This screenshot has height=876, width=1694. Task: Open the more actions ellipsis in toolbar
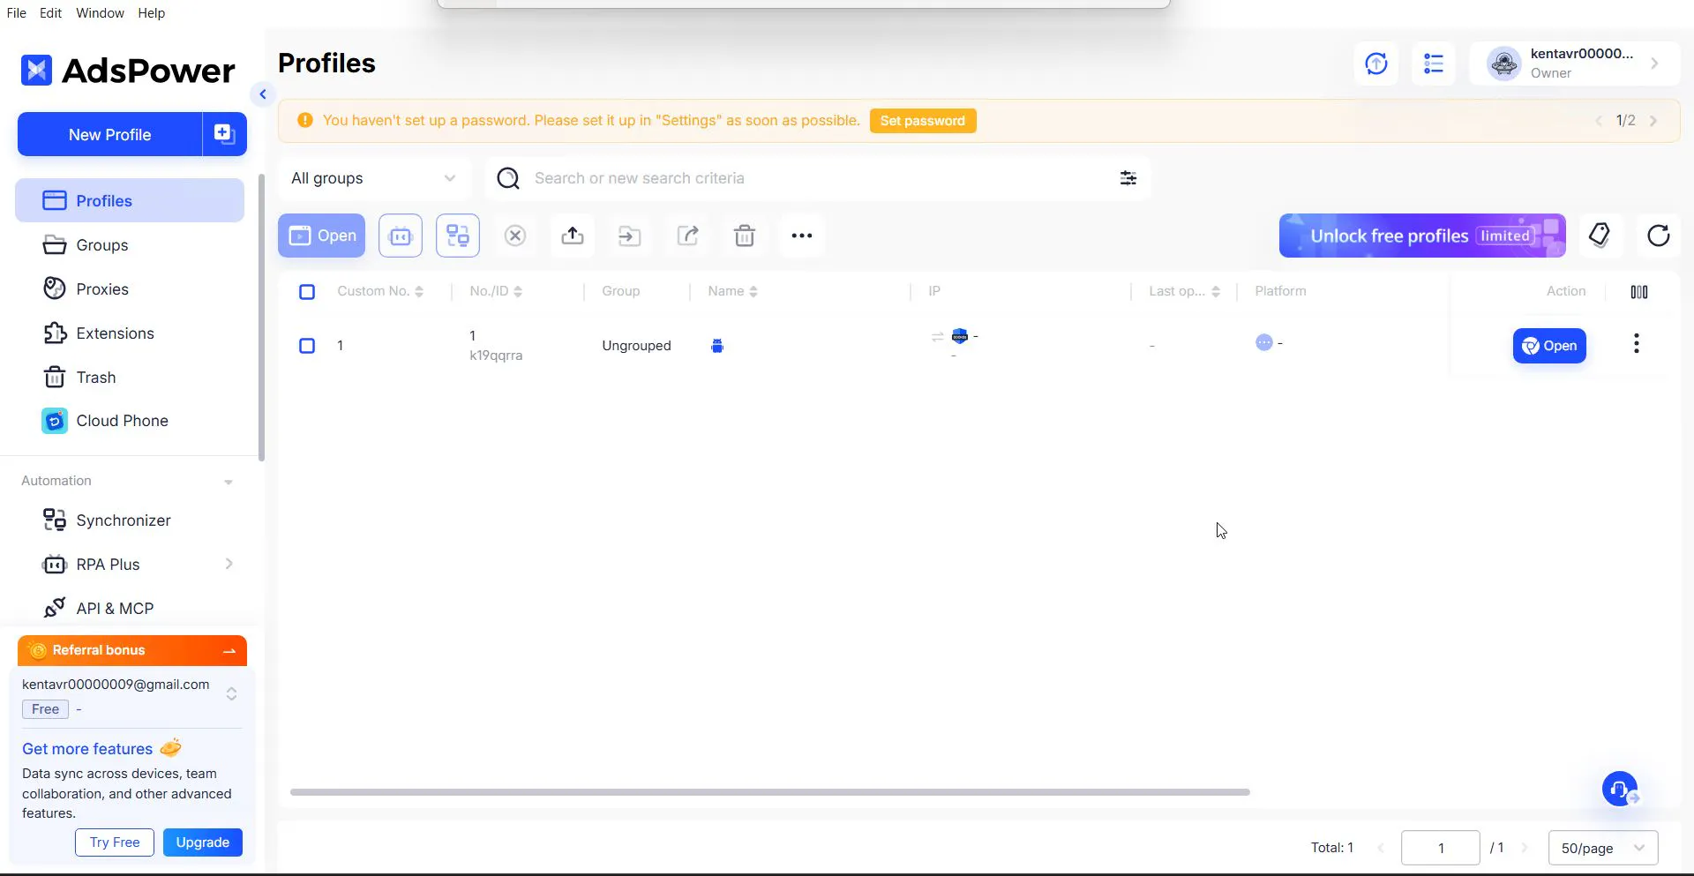[x=802, y=236]
